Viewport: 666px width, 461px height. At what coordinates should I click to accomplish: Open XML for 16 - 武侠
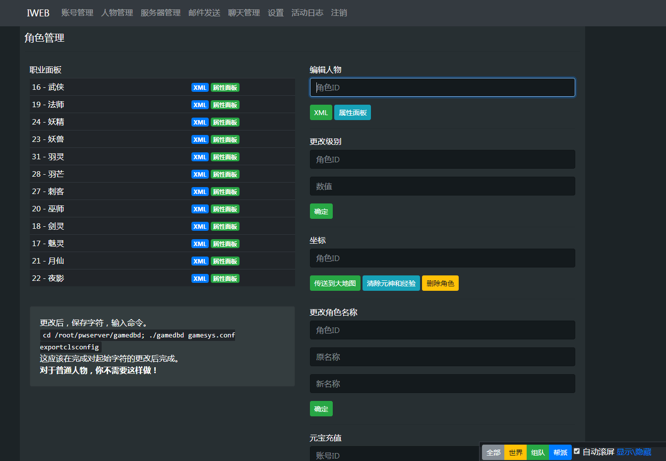200,87
